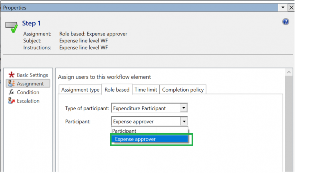Click the Step 1 checkmark icon

pos(12,27)
